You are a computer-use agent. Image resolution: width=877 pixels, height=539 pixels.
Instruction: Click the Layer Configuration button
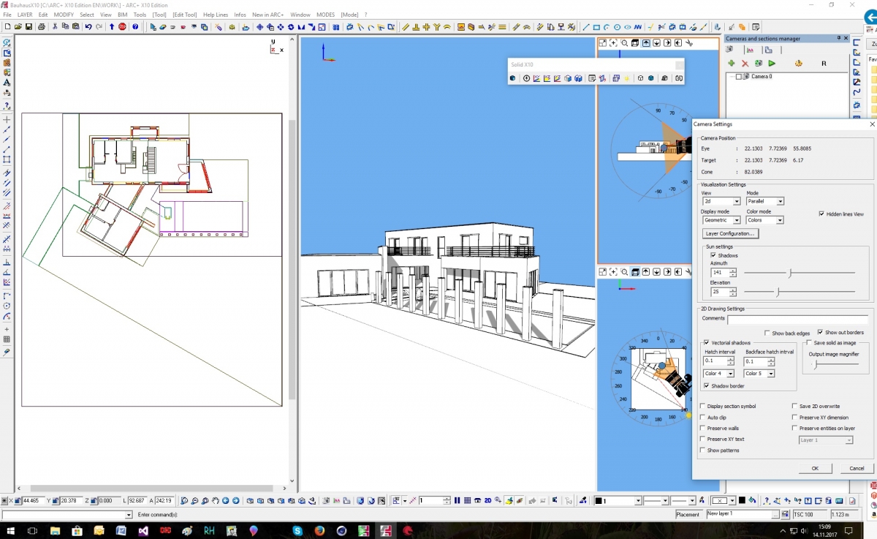pos(730,234)
